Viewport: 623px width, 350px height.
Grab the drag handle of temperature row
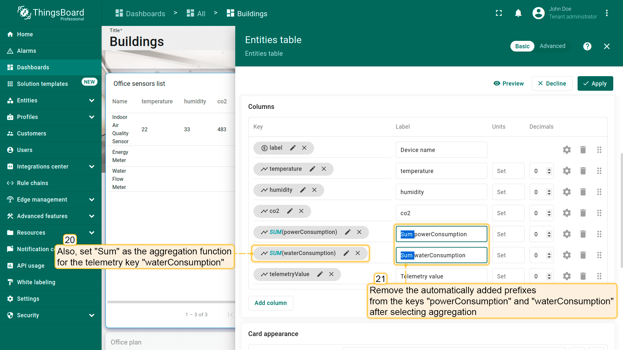[599, 171]
